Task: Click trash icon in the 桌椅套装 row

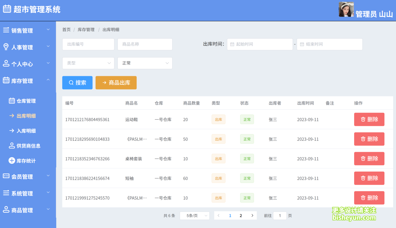Action: (363, 159)
